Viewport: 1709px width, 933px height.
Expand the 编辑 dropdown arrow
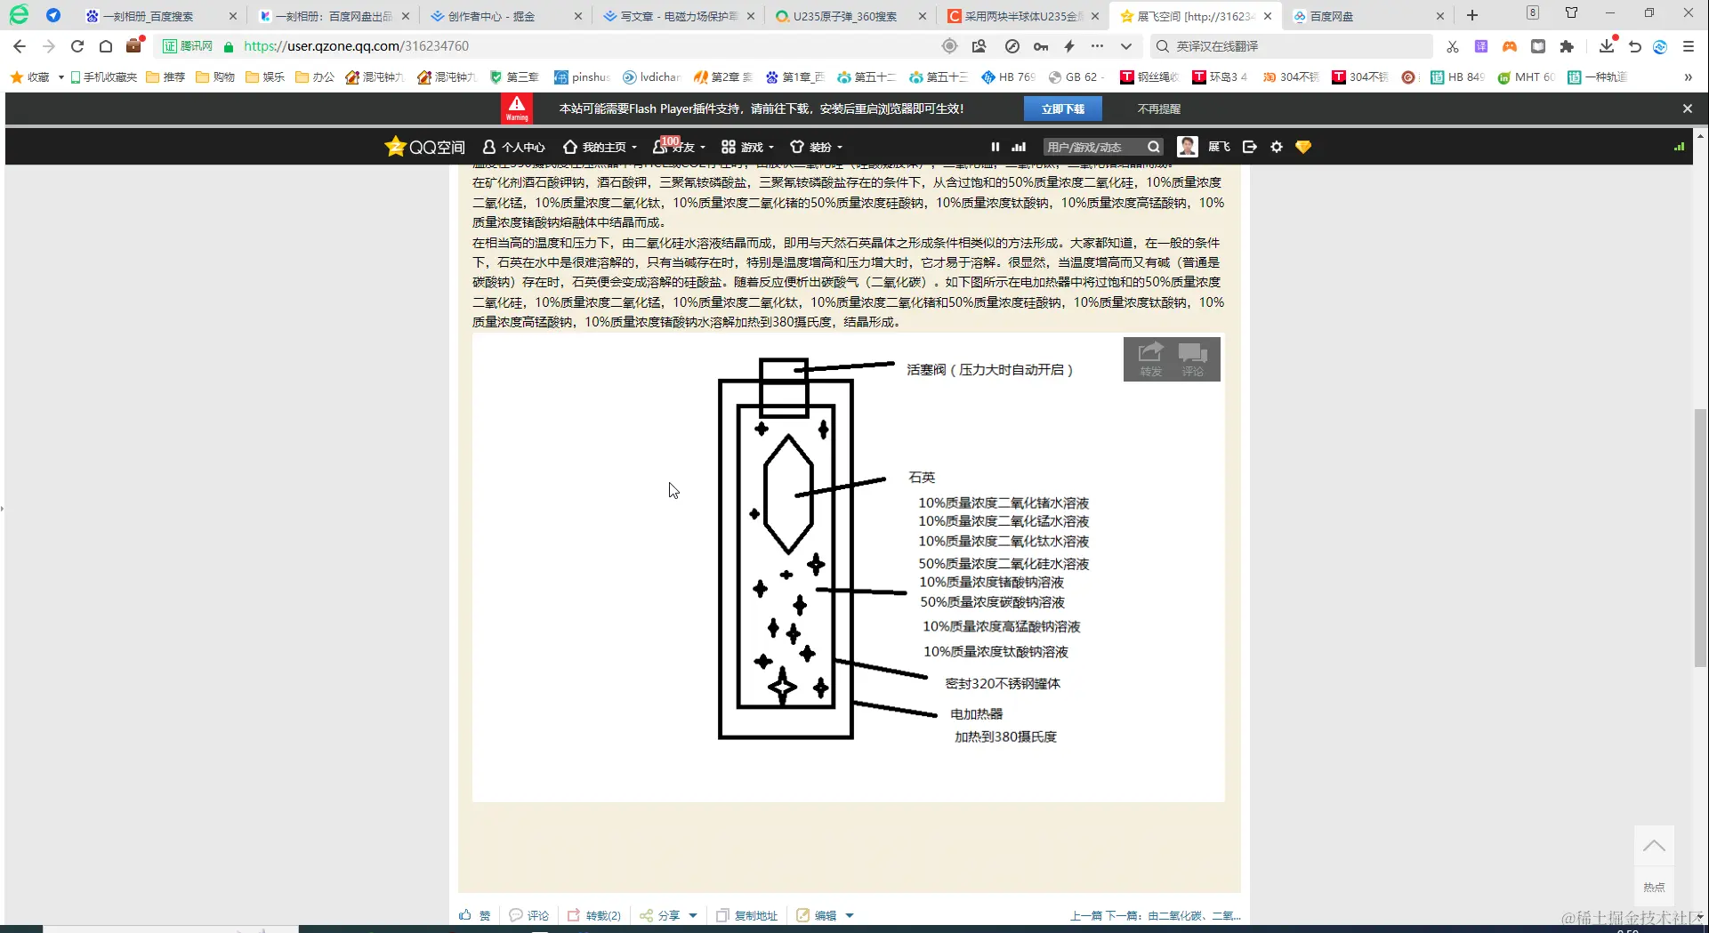850,915
